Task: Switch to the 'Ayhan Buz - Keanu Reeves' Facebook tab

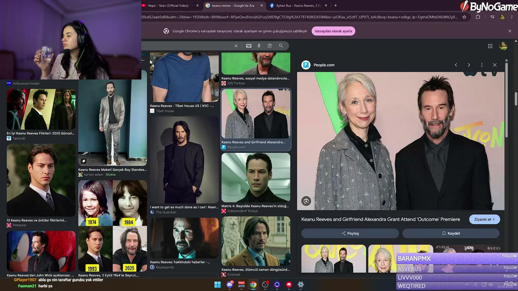Action: click(x=298, y=6)
